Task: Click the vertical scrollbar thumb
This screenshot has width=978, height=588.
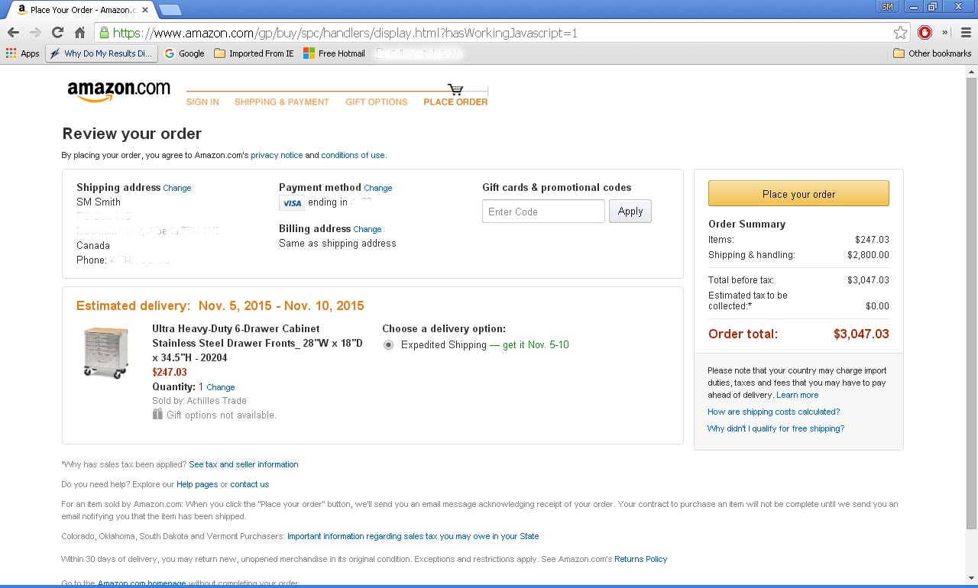Action: pyautogui.click(x=971, y=302)
